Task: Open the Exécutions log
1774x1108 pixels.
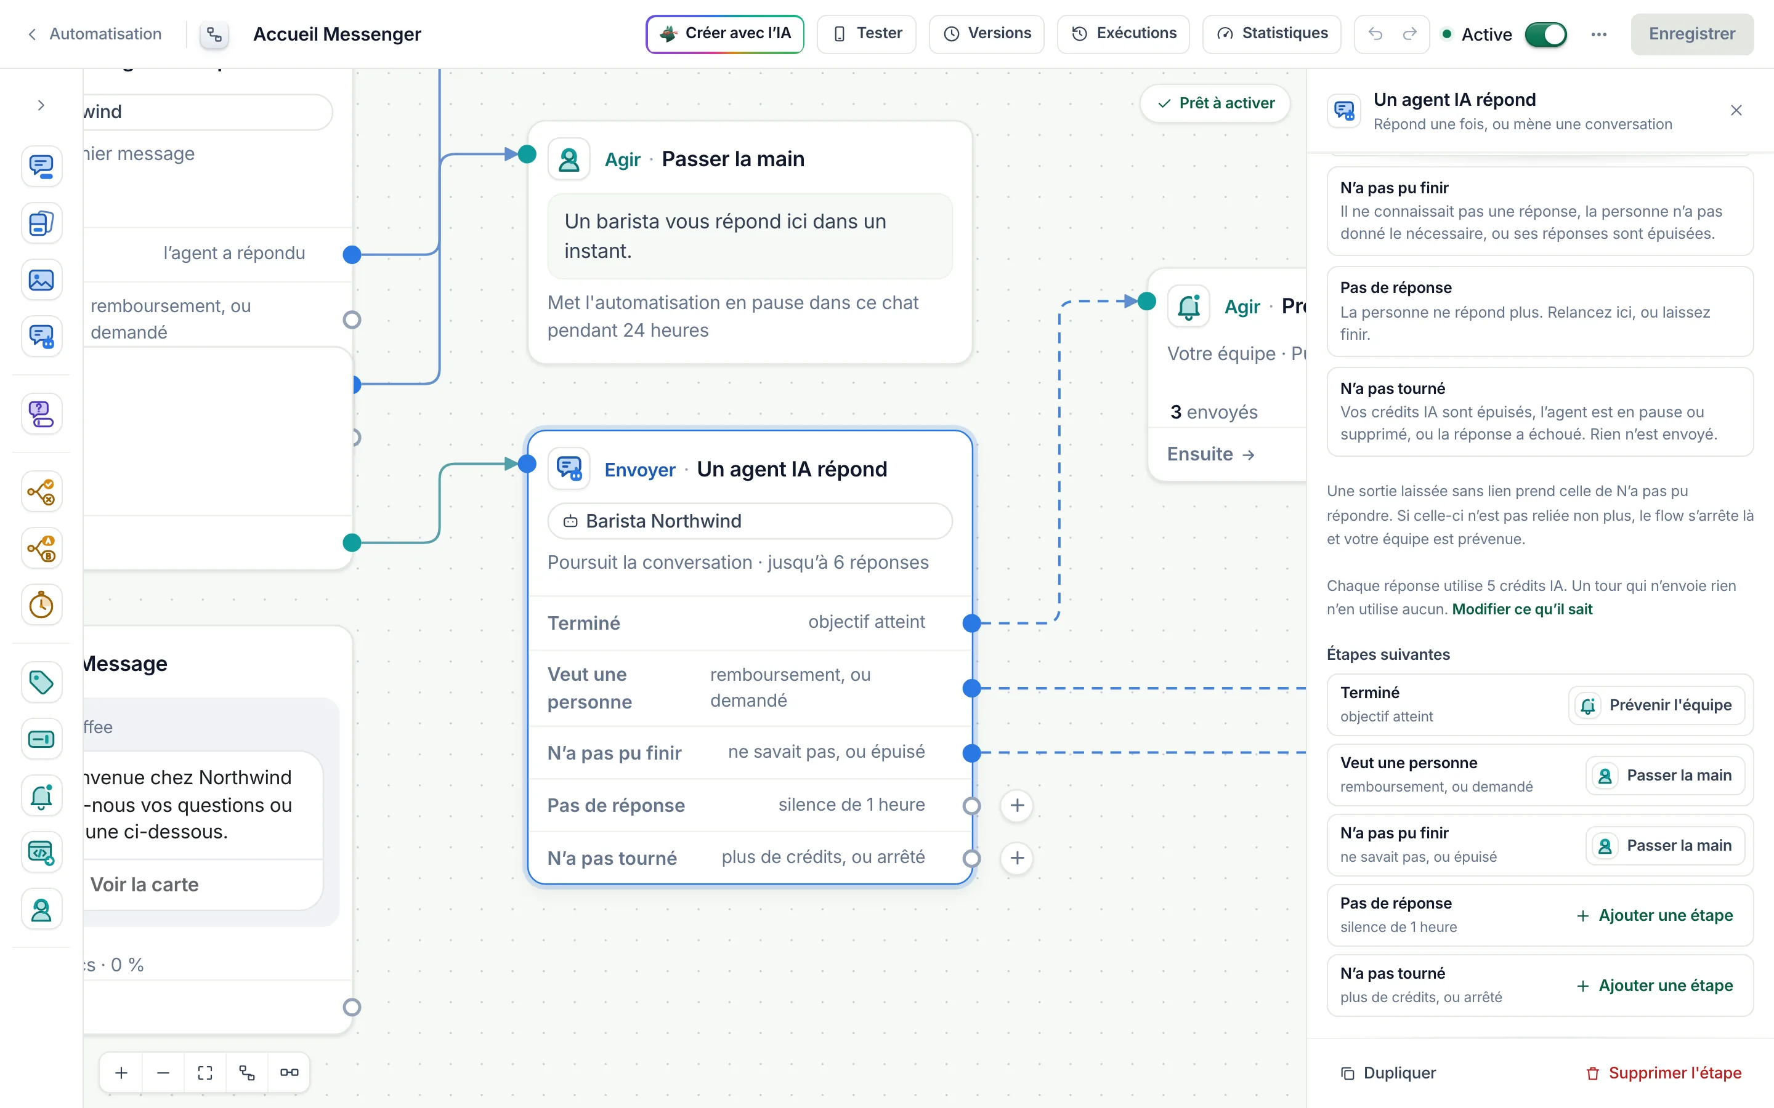Action: pos(1123,34)
